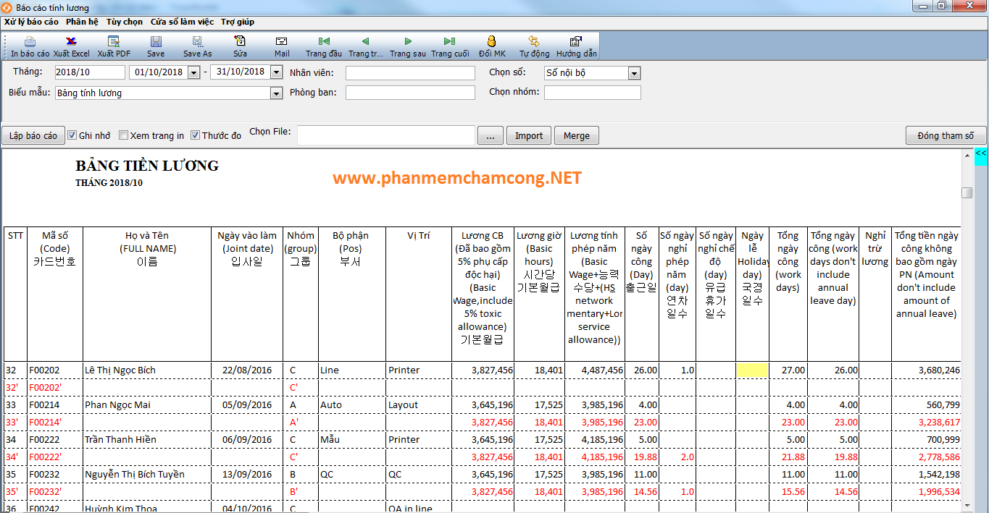Click the vertical scrollbar thumb of the report

coord(967,192)
